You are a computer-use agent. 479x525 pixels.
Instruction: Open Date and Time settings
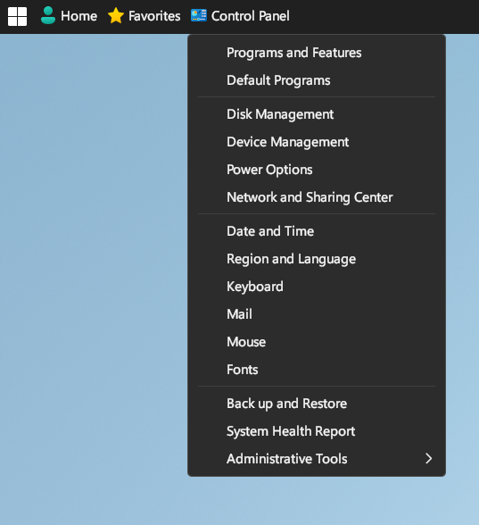pyautogui.click(x=317, y=231)
